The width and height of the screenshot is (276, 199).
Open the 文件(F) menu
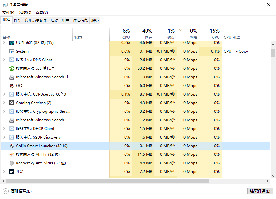[x=8, y=13]
